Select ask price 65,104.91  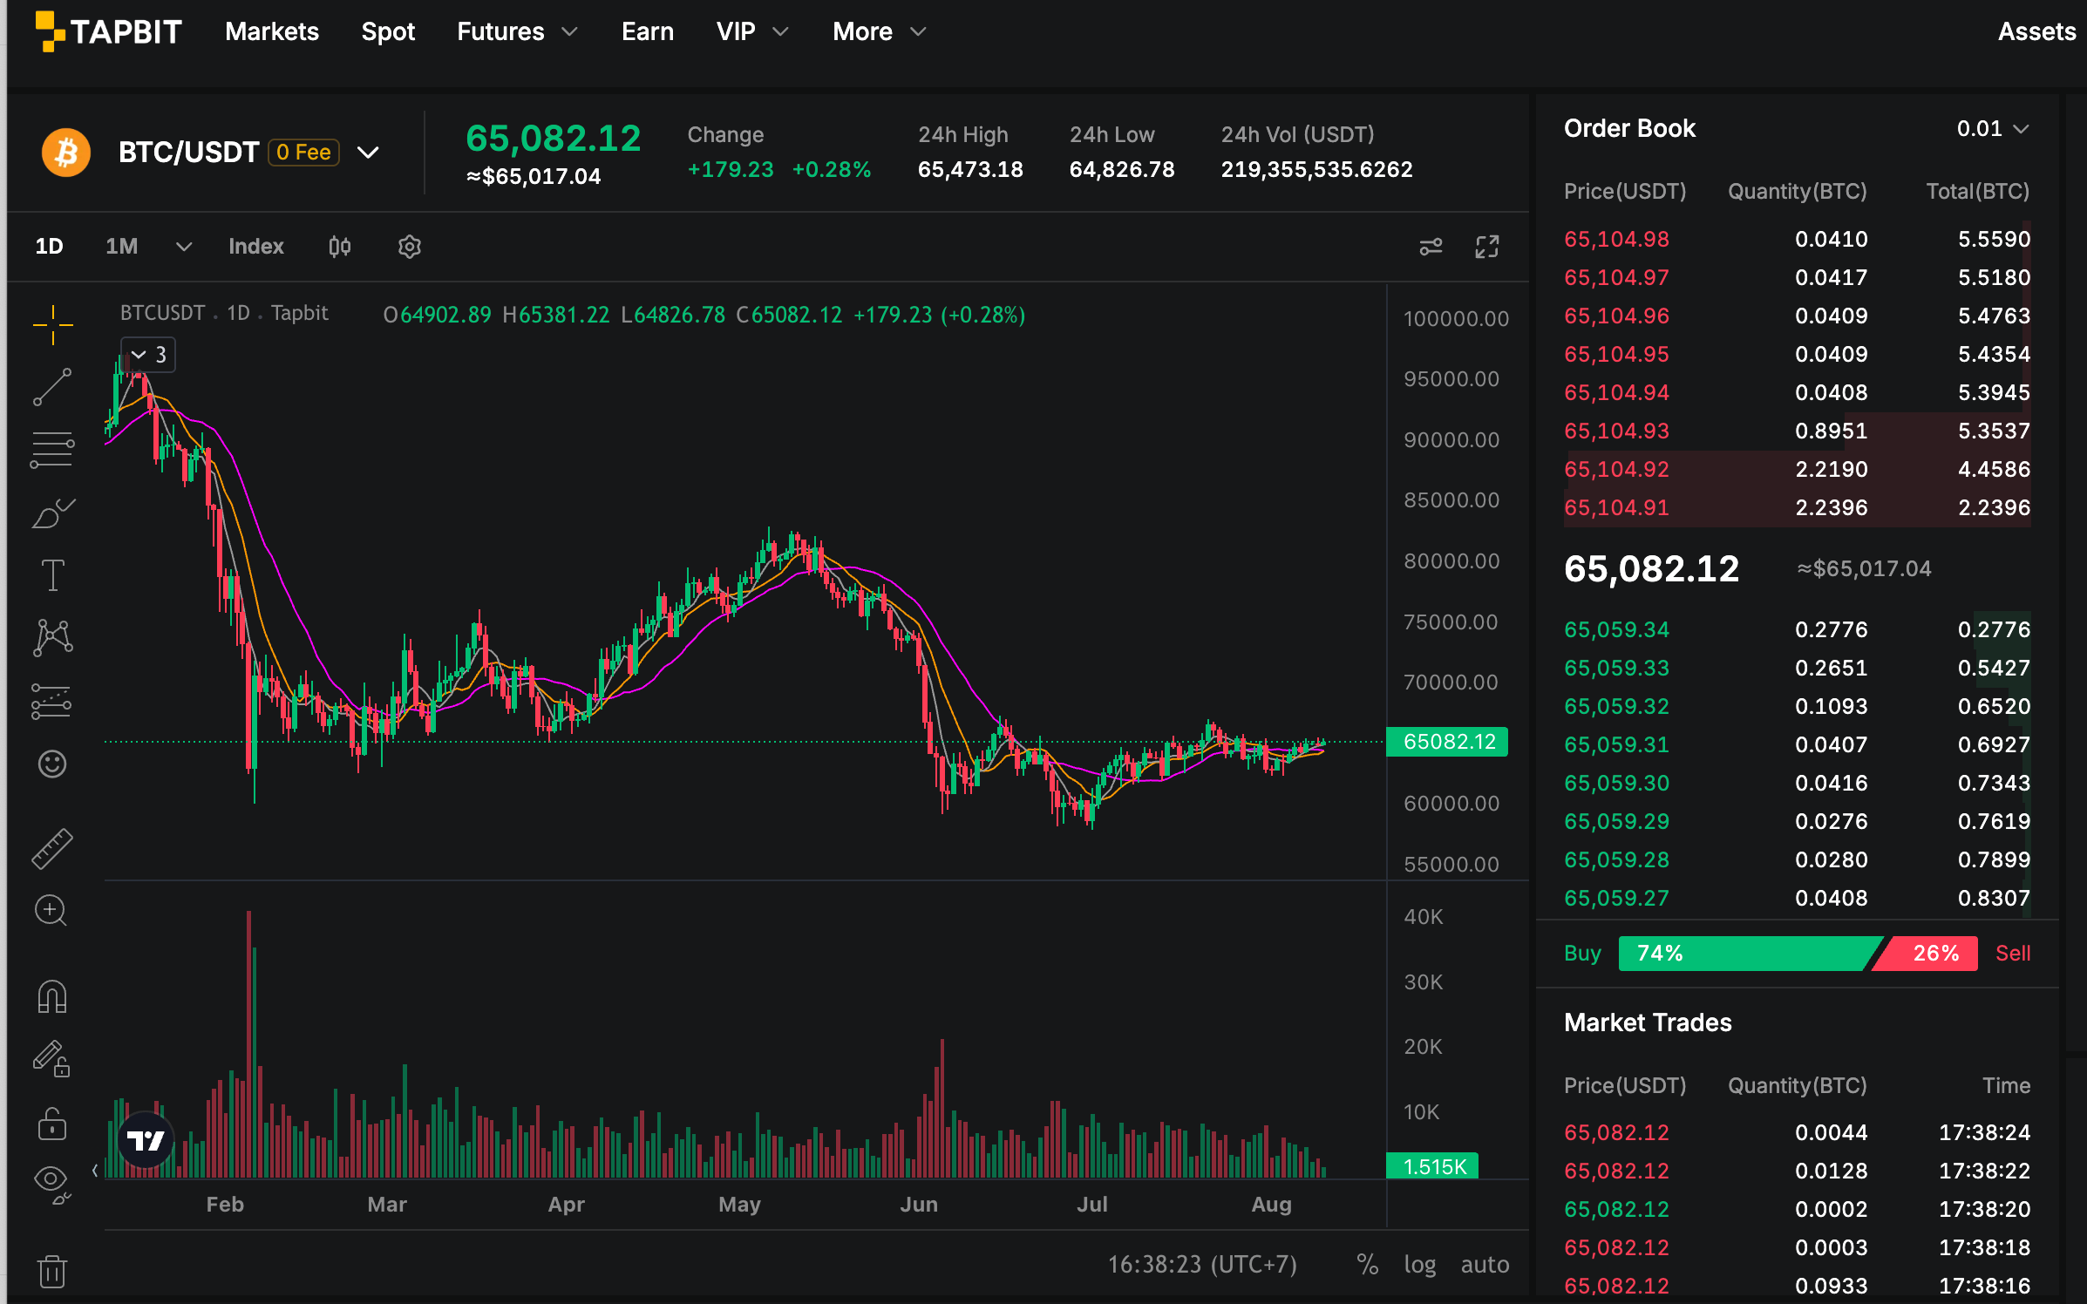1616,507
